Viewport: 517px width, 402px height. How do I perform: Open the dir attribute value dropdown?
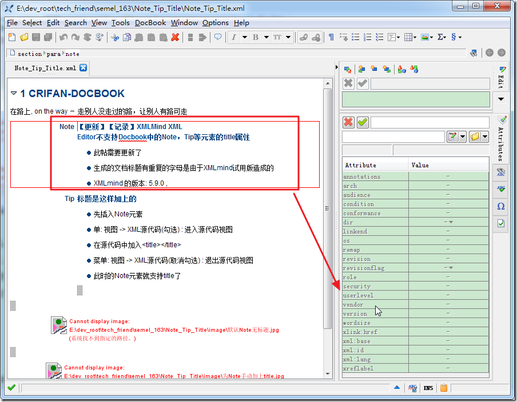(x=451, y=222)
